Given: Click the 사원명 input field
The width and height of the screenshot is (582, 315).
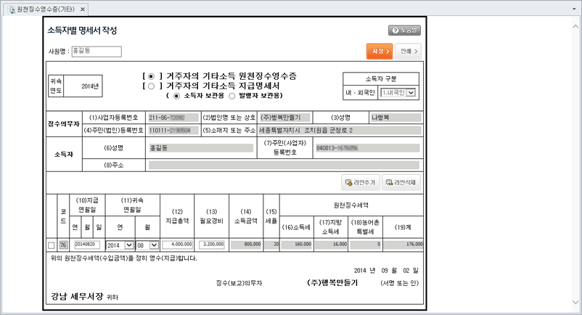Looking at the screenshot, I should (x=96, y=52).
